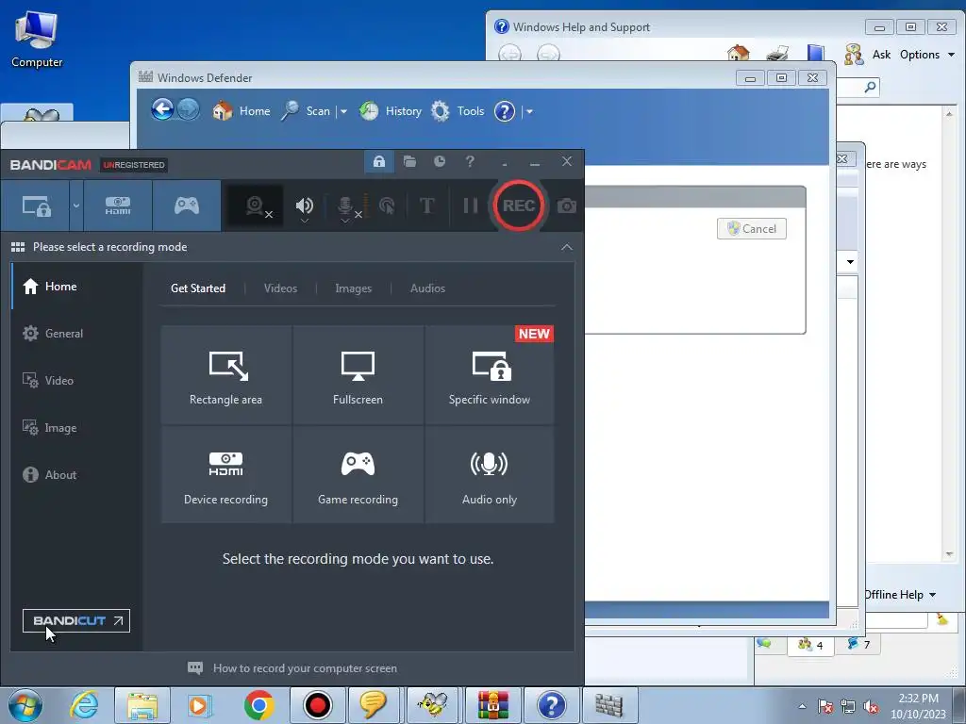Click Windows Defender help question icon
Image resolution: width=966 pixels, height=724 pixels.
pyautogui.click(x=505, y=111)
